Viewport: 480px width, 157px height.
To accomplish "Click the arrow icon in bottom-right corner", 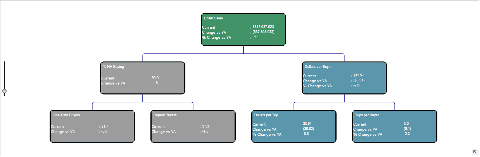I will (475, 152).
